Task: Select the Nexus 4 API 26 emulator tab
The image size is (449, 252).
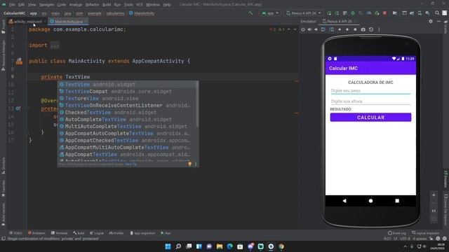Action: point(340,22)
